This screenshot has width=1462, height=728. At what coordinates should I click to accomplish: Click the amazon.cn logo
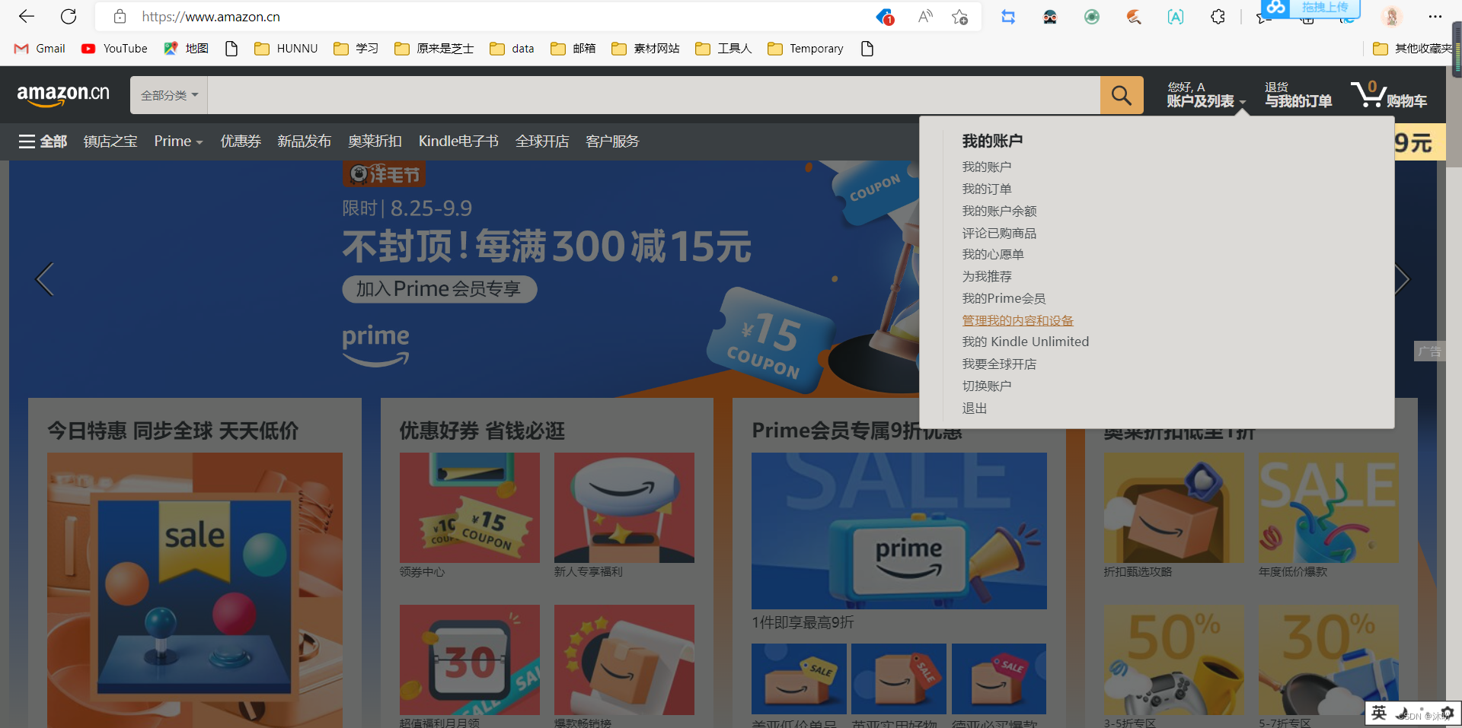63,95
